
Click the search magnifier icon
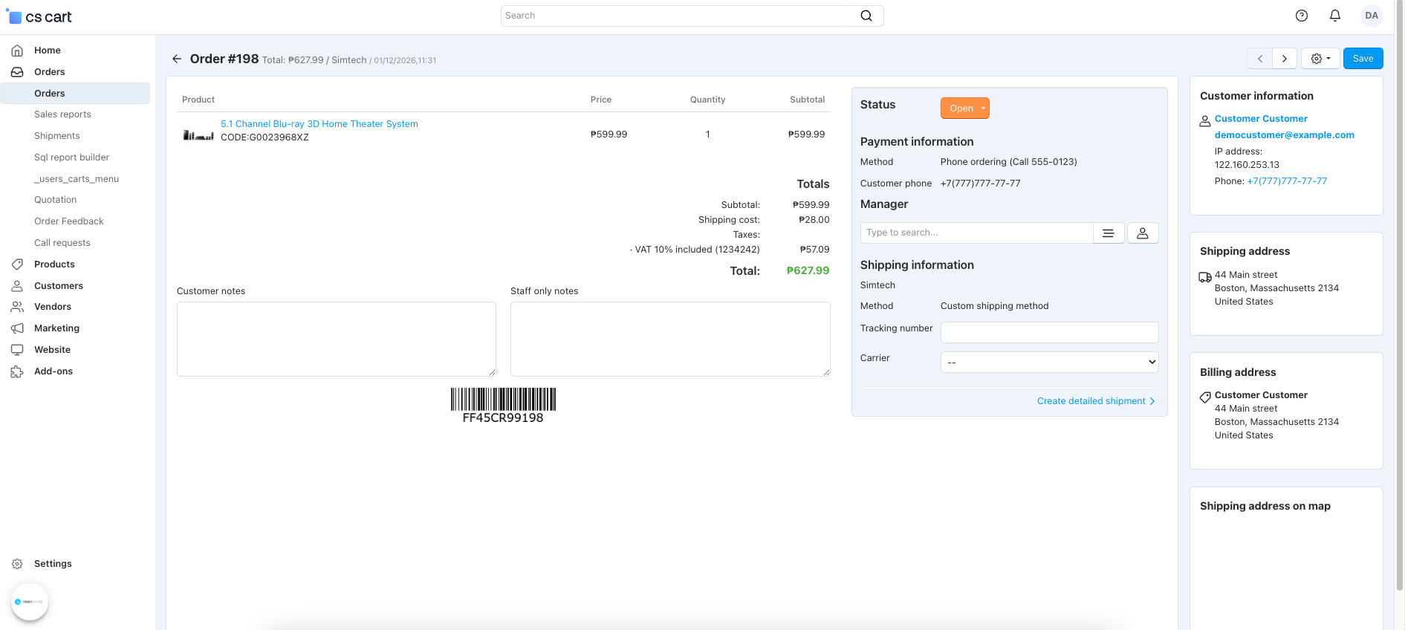click(866, 16)
